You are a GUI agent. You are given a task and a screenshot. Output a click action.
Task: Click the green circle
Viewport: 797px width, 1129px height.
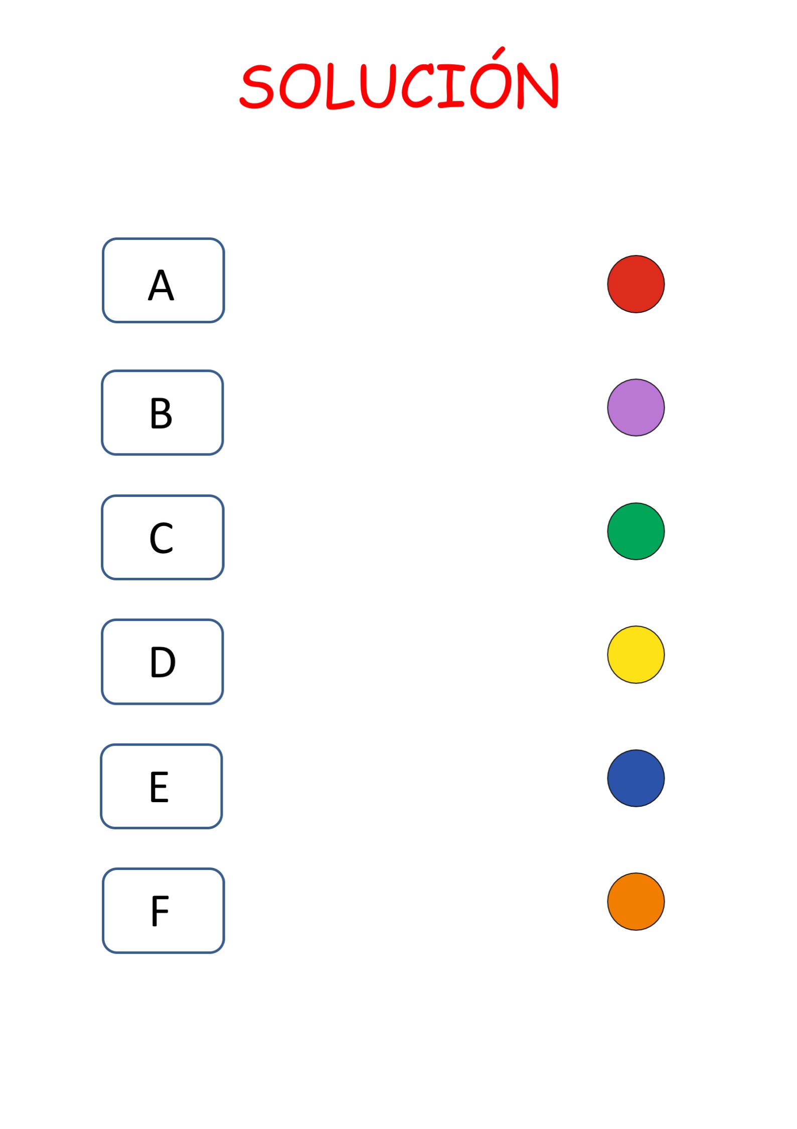pyautogui.click(x=636, y=531)
